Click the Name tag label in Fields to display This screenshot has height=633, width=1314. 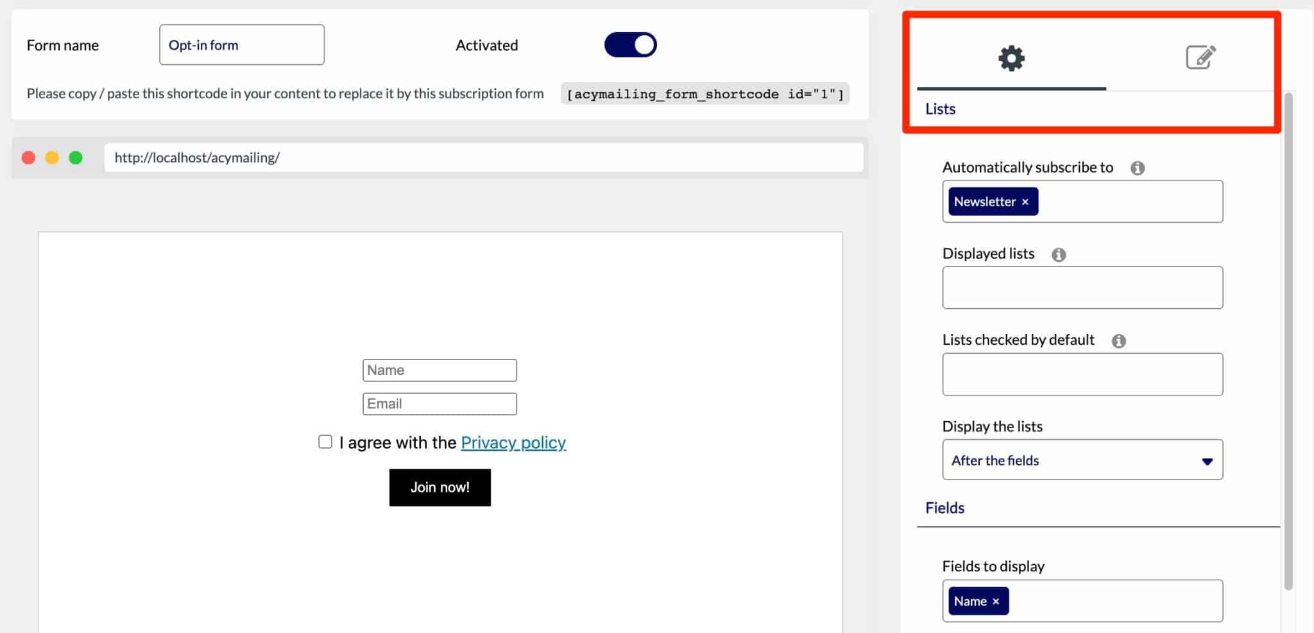(970, 602)
